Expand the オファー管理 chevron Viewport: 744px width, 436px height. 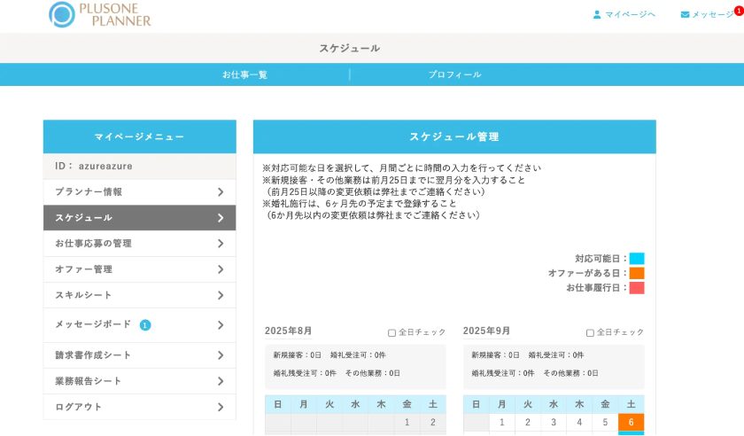coord(221,269)
